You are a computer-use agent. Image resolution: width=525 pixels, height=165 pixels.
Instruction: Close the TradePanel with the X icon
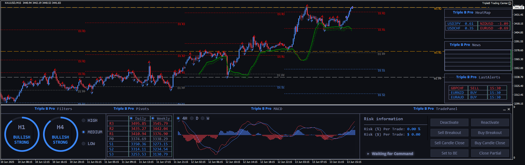[x=509, y=109]
